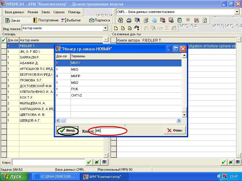Click the dialog list's scroll-down arrow
This screenshot has width=242, height=181.
(184, 115)
